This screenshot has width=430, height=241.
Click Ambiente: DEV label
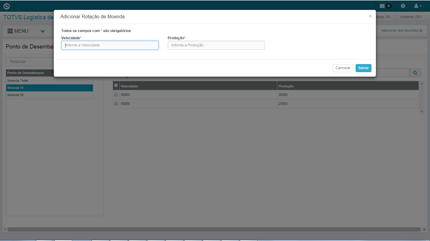pos(411,17)
